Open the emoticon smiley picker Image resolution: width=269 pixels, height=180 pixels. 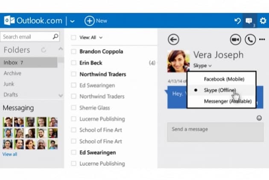pyautogui.click(x=259, y=118)
